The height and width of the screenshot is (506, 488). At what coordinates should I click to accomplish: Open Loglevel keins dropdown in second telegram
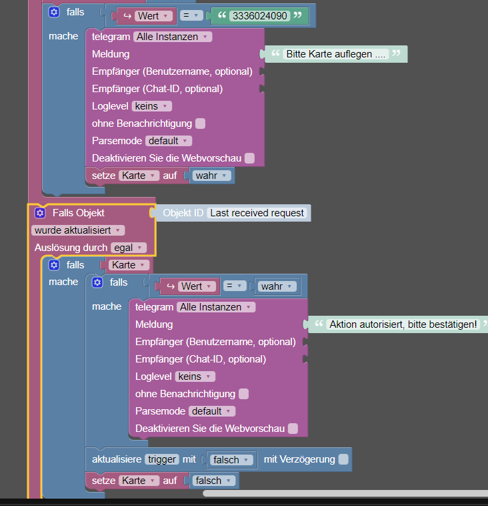point(195,376)
